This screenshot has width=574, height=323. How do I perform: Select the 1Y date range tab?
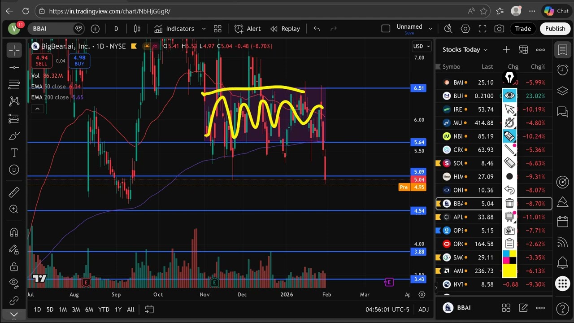click(x=118, y=310)
